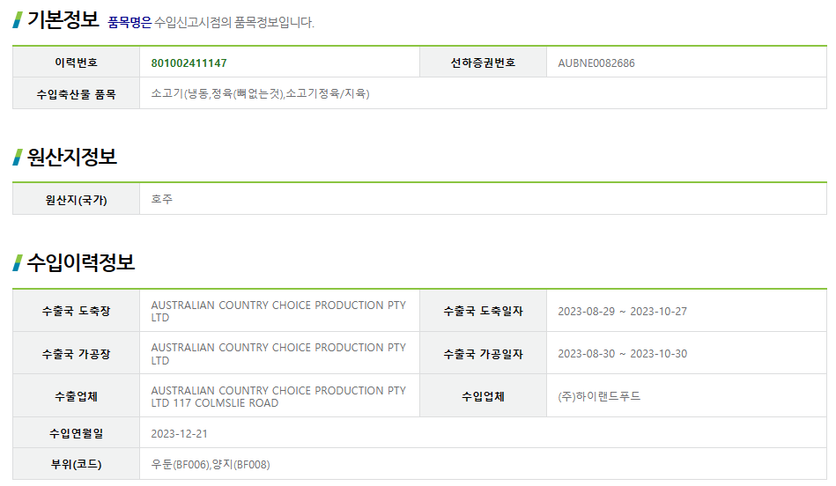Click the 수출국 도축장 slaughterhouse company name
This screenshot has width=836, height=486.
[x=278, y=311]
